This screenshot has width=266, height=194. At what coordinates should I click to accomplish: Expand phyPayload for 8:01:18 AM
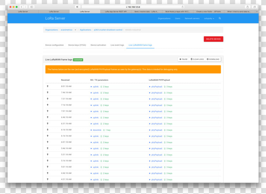tap(149, 87)
